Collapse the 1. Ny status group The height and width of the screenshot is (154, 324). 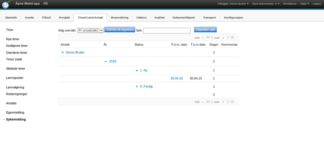tap(136, 71)
